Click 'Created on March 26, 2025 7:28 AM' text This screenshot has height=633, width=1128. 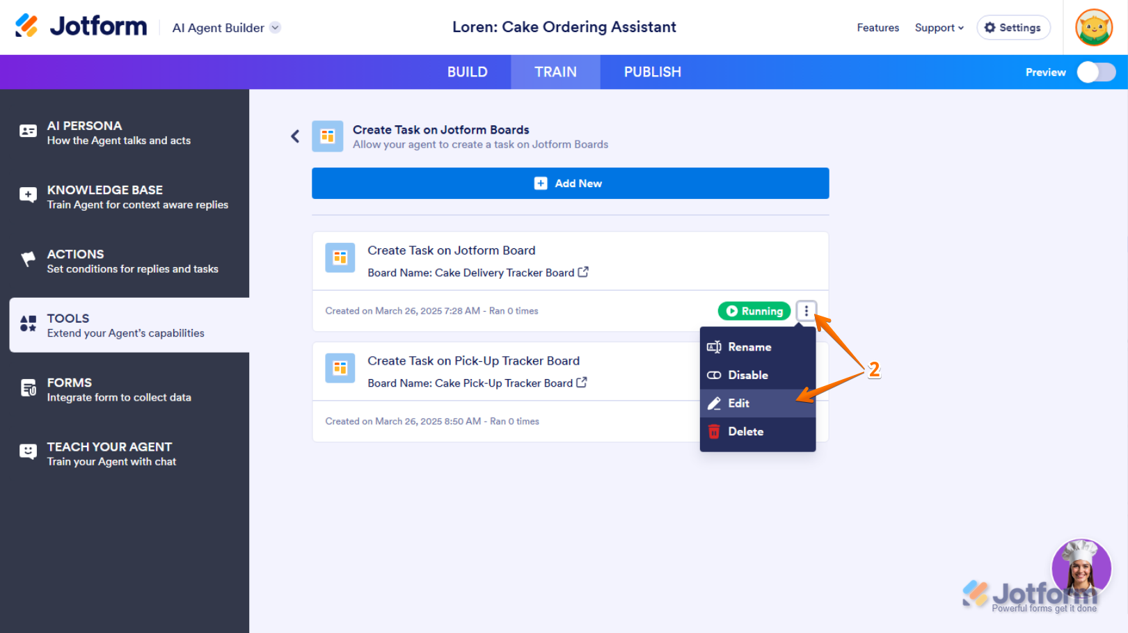click(403, 311)
